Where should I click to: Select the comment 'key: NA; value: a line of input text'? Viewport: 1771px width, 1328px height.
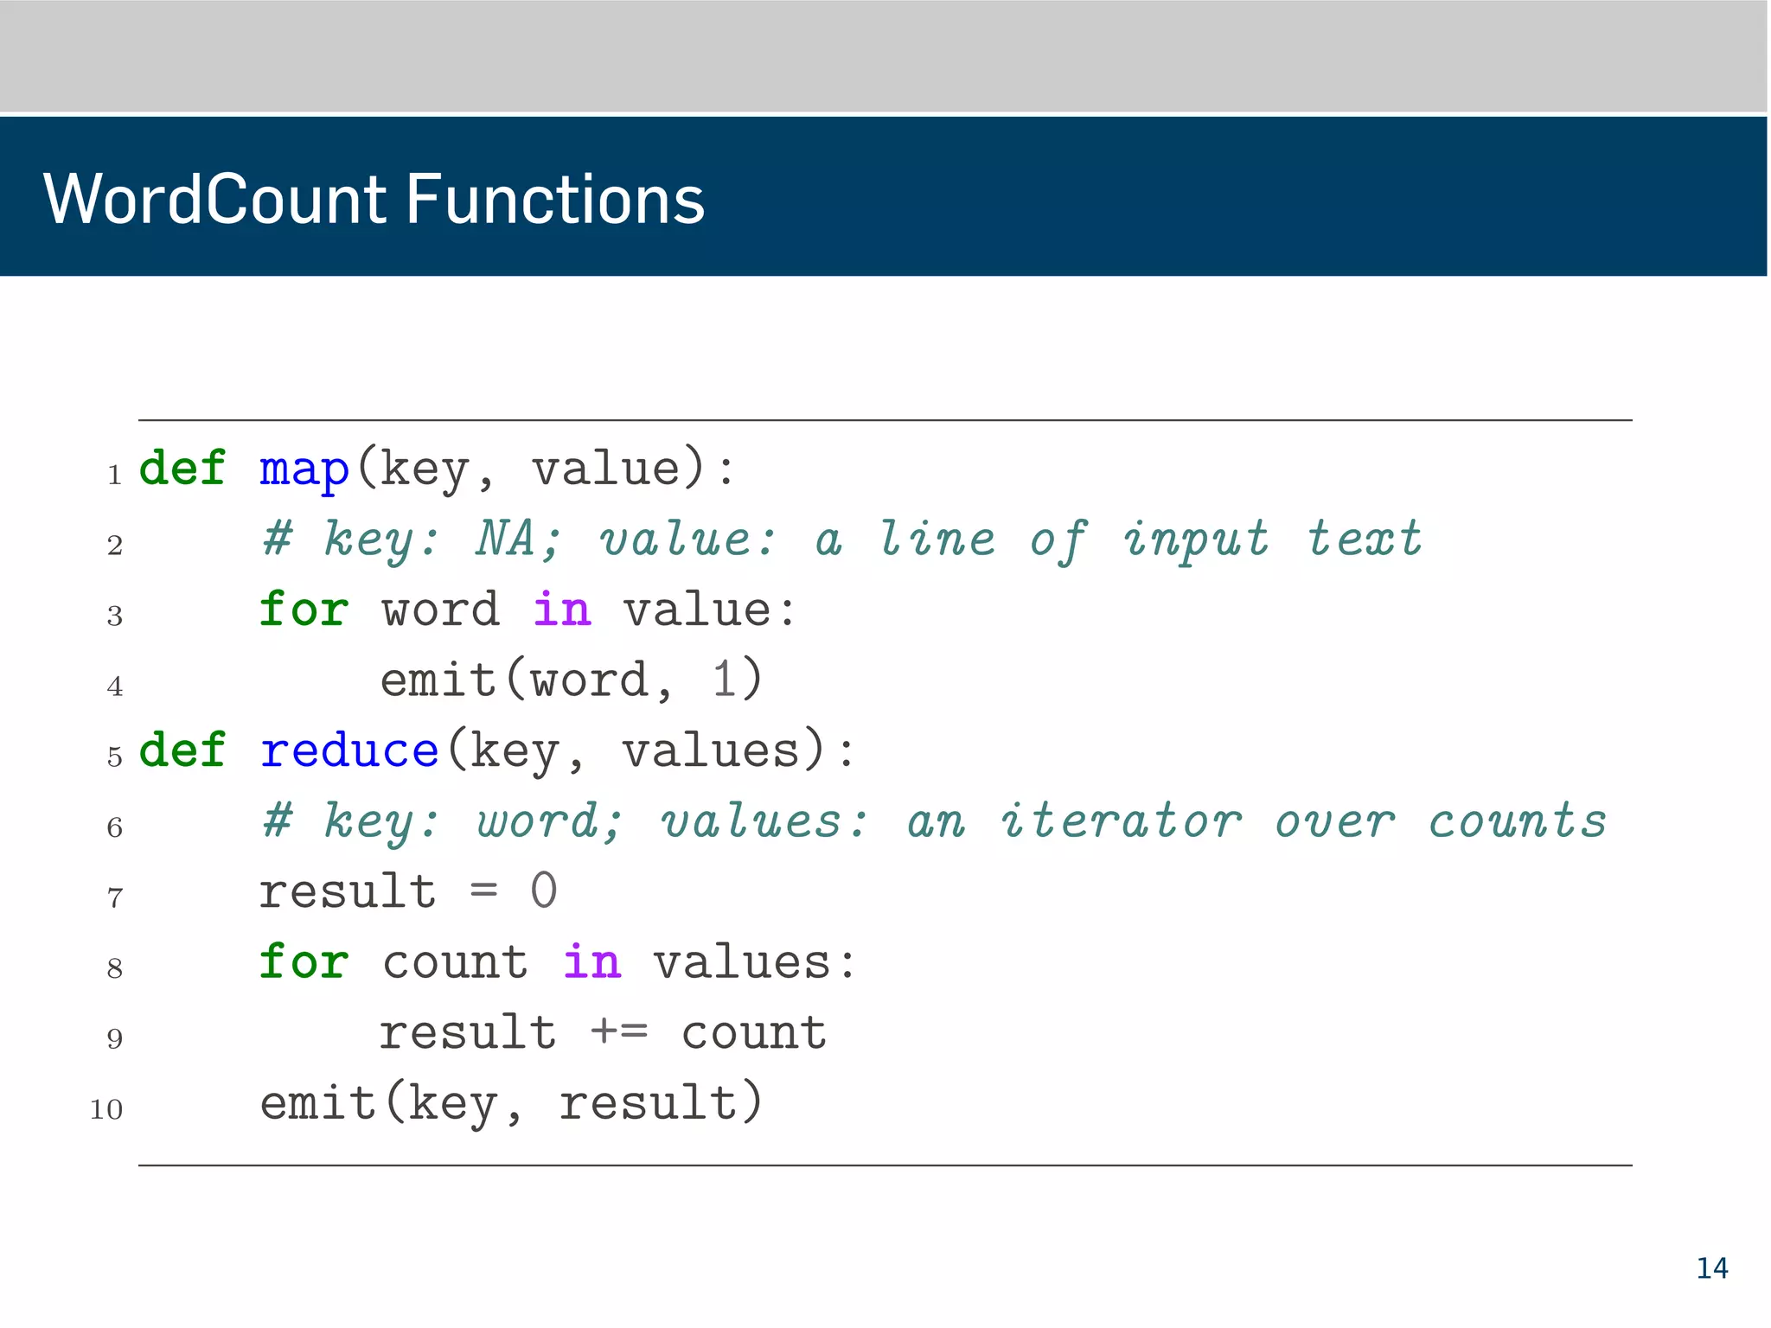[873, 540]
